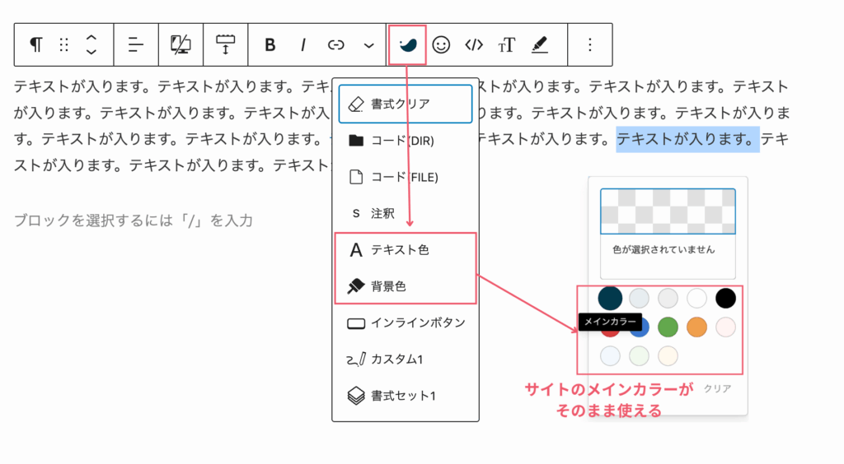Screen dimensions: 844x464
Task: Open the device display restriction tool
Action: point(181,44)
